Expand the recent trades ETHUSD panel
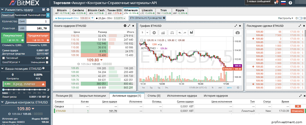306x125 pixels. (x=300, y=26)
